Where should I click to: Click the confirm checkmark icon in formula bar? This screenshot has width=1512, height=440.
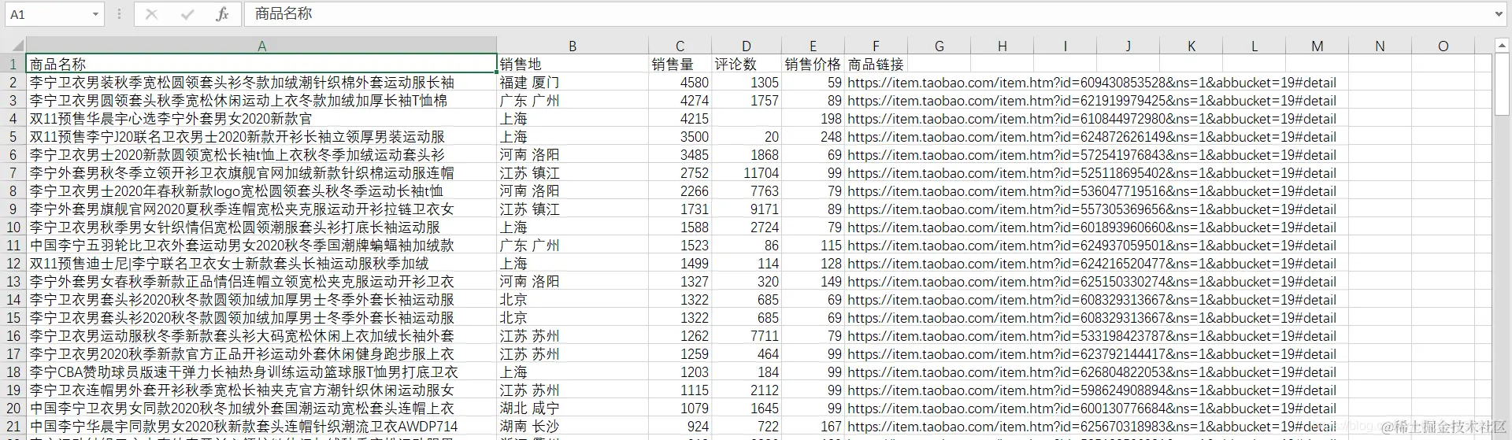click(187, 14)
